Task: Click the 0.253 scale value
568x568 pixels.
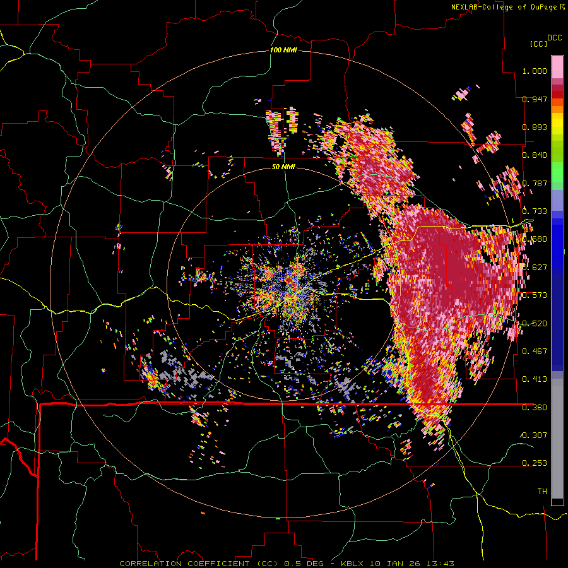Action: 535,463
